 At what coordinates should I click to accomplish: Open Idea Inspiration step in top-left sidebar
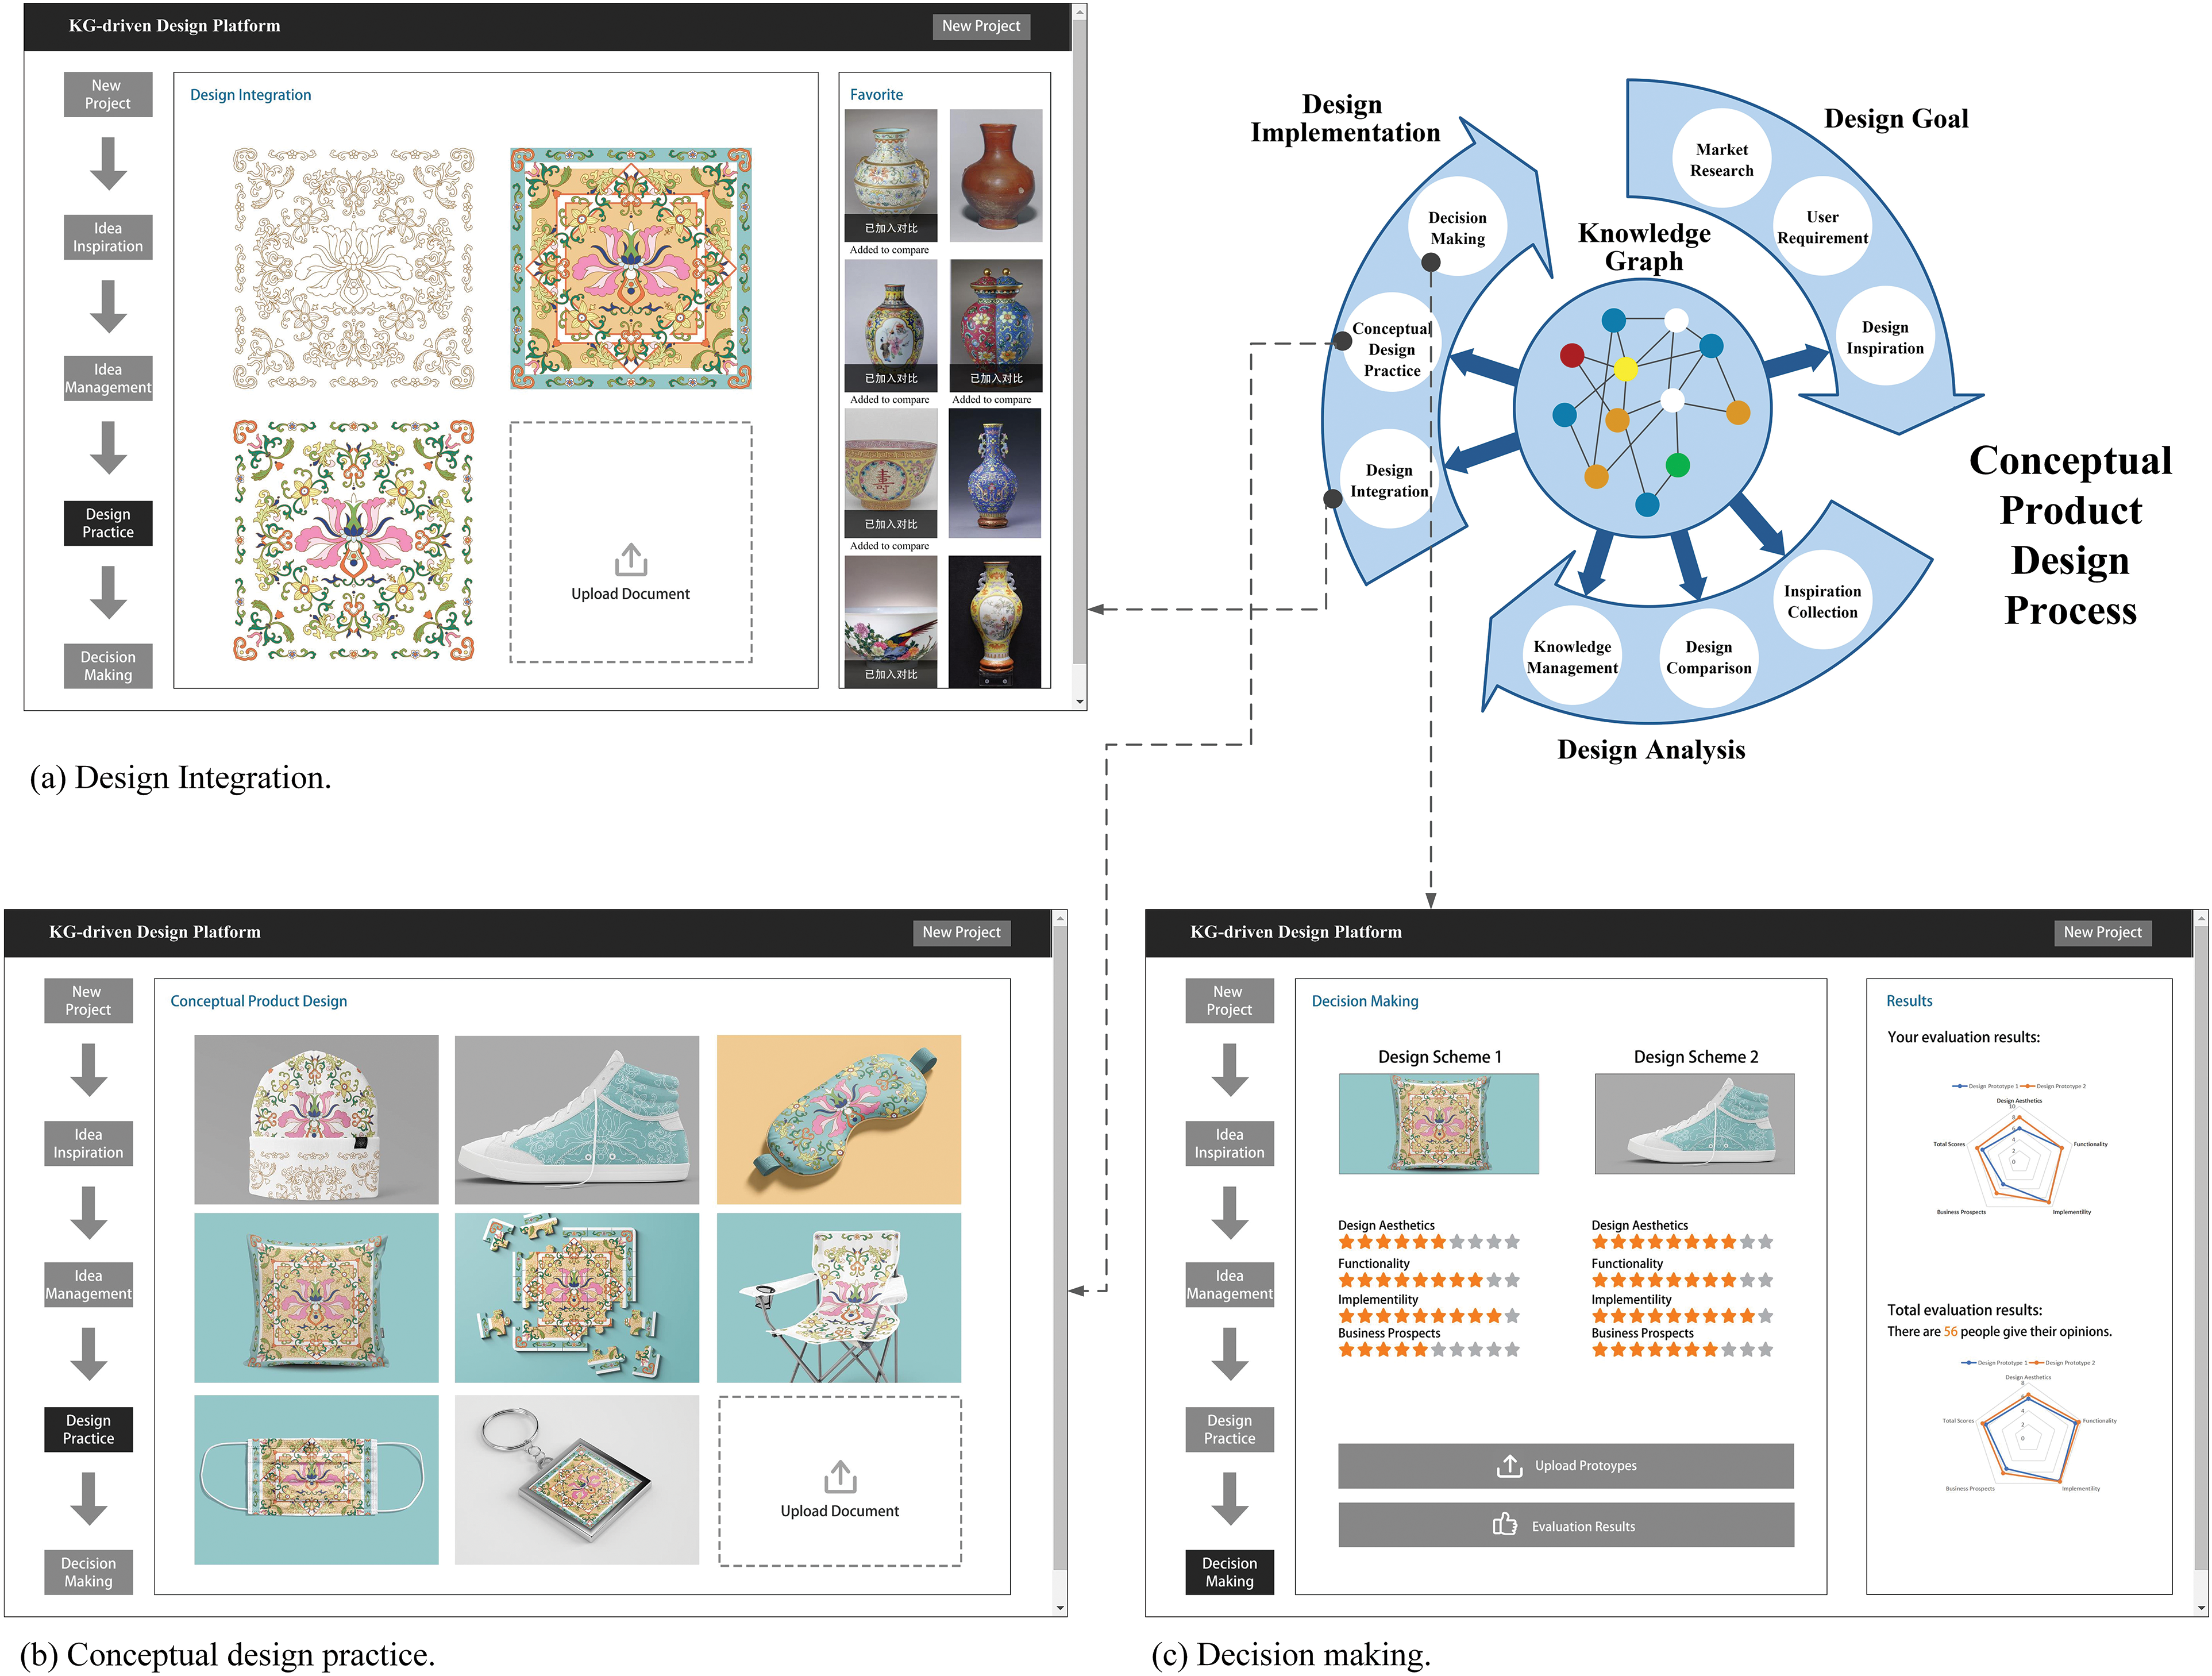108,238
